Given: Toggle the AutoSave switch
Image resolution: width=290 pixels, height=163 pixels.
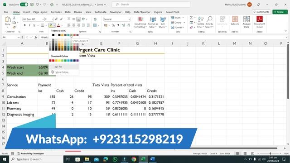Looking at the screenshot, I should click(24, 5).
